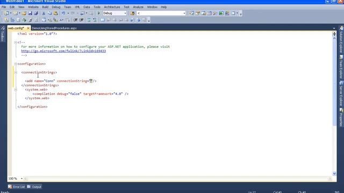Open the Undo history dropdown arrow
Screen dimensions: 344x193
pos(68,13)
